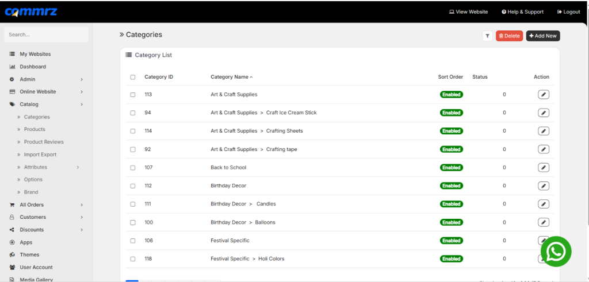This screenshot has width=589, height=282.
Task: Expand the Online Website chevron
Action: (82, 92)
